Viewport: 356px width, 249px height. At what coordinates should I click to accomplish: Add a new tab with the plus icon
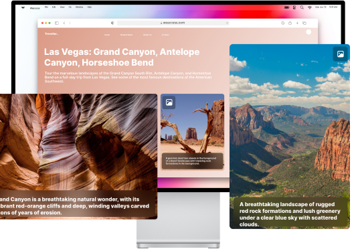coord(297,23)
